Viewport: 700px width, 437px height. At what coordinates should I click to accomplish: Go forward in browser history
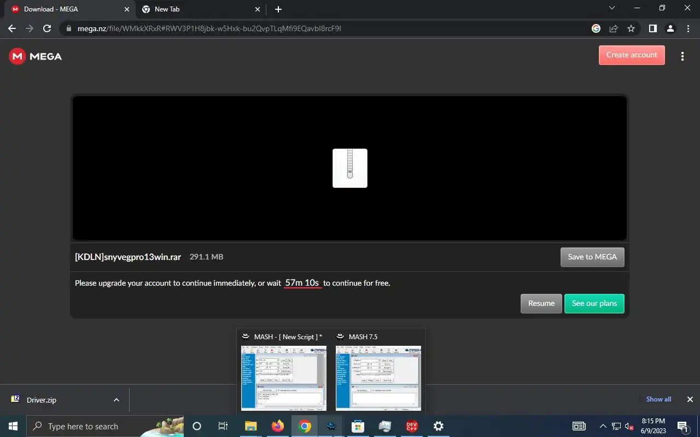(x=30, y=28)
